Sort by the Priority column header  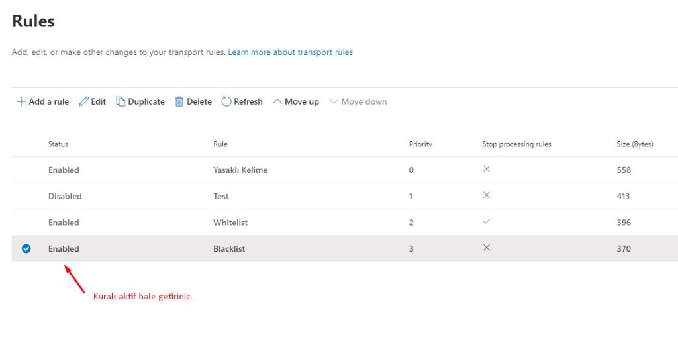tap(420, 144)
